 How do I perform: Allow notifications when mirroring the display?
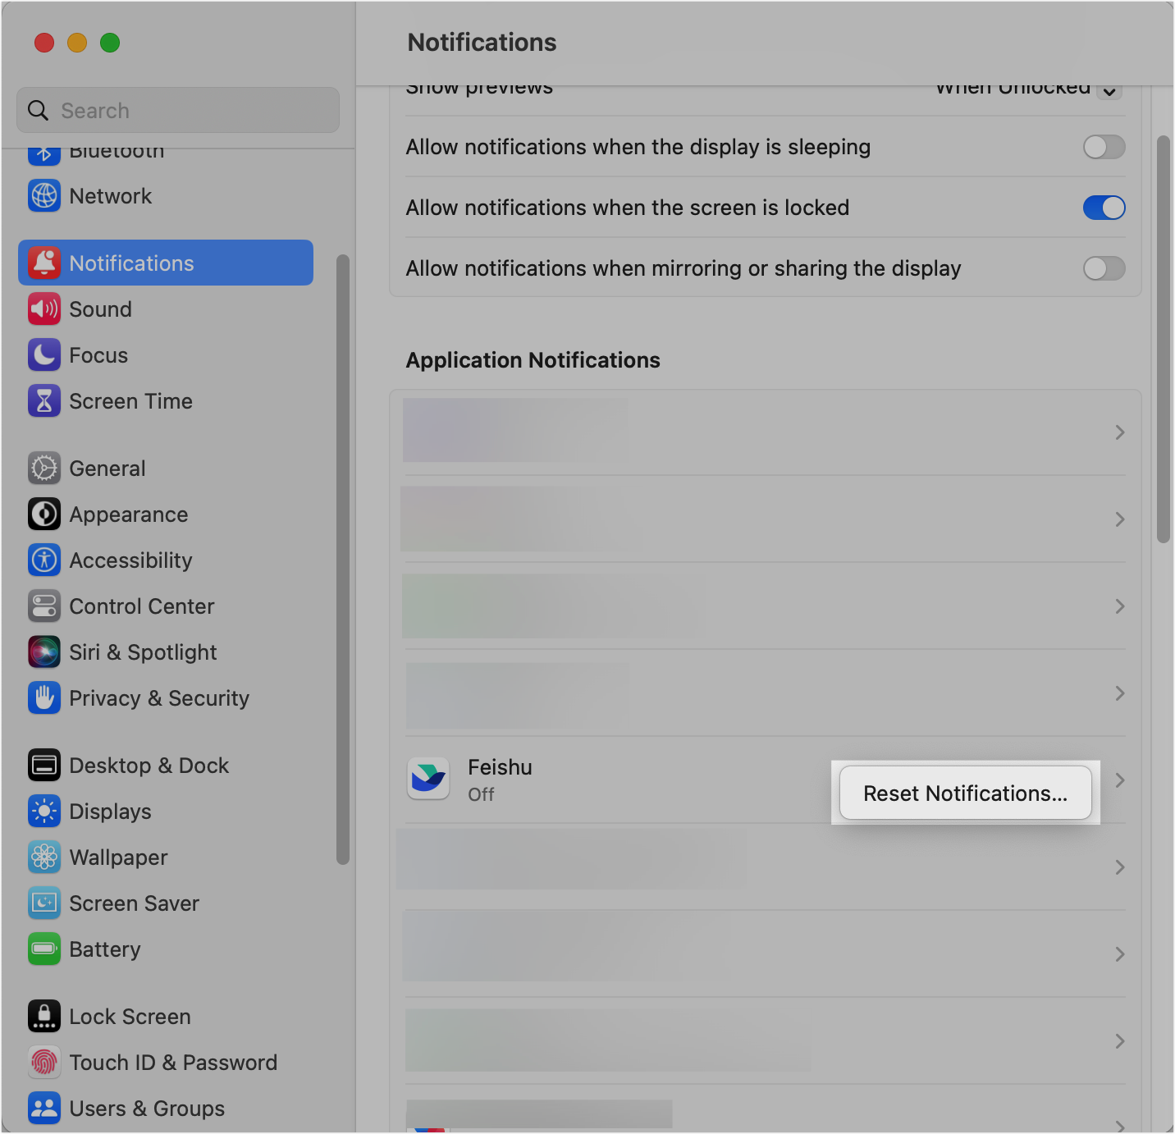(x=1104, y=268)
